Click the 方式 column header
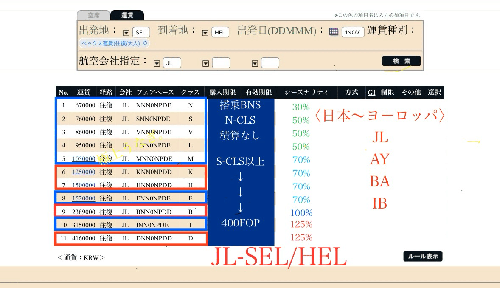Image resolution: width=500 pixels, height=288 pixels. click(x=352, y=92)
